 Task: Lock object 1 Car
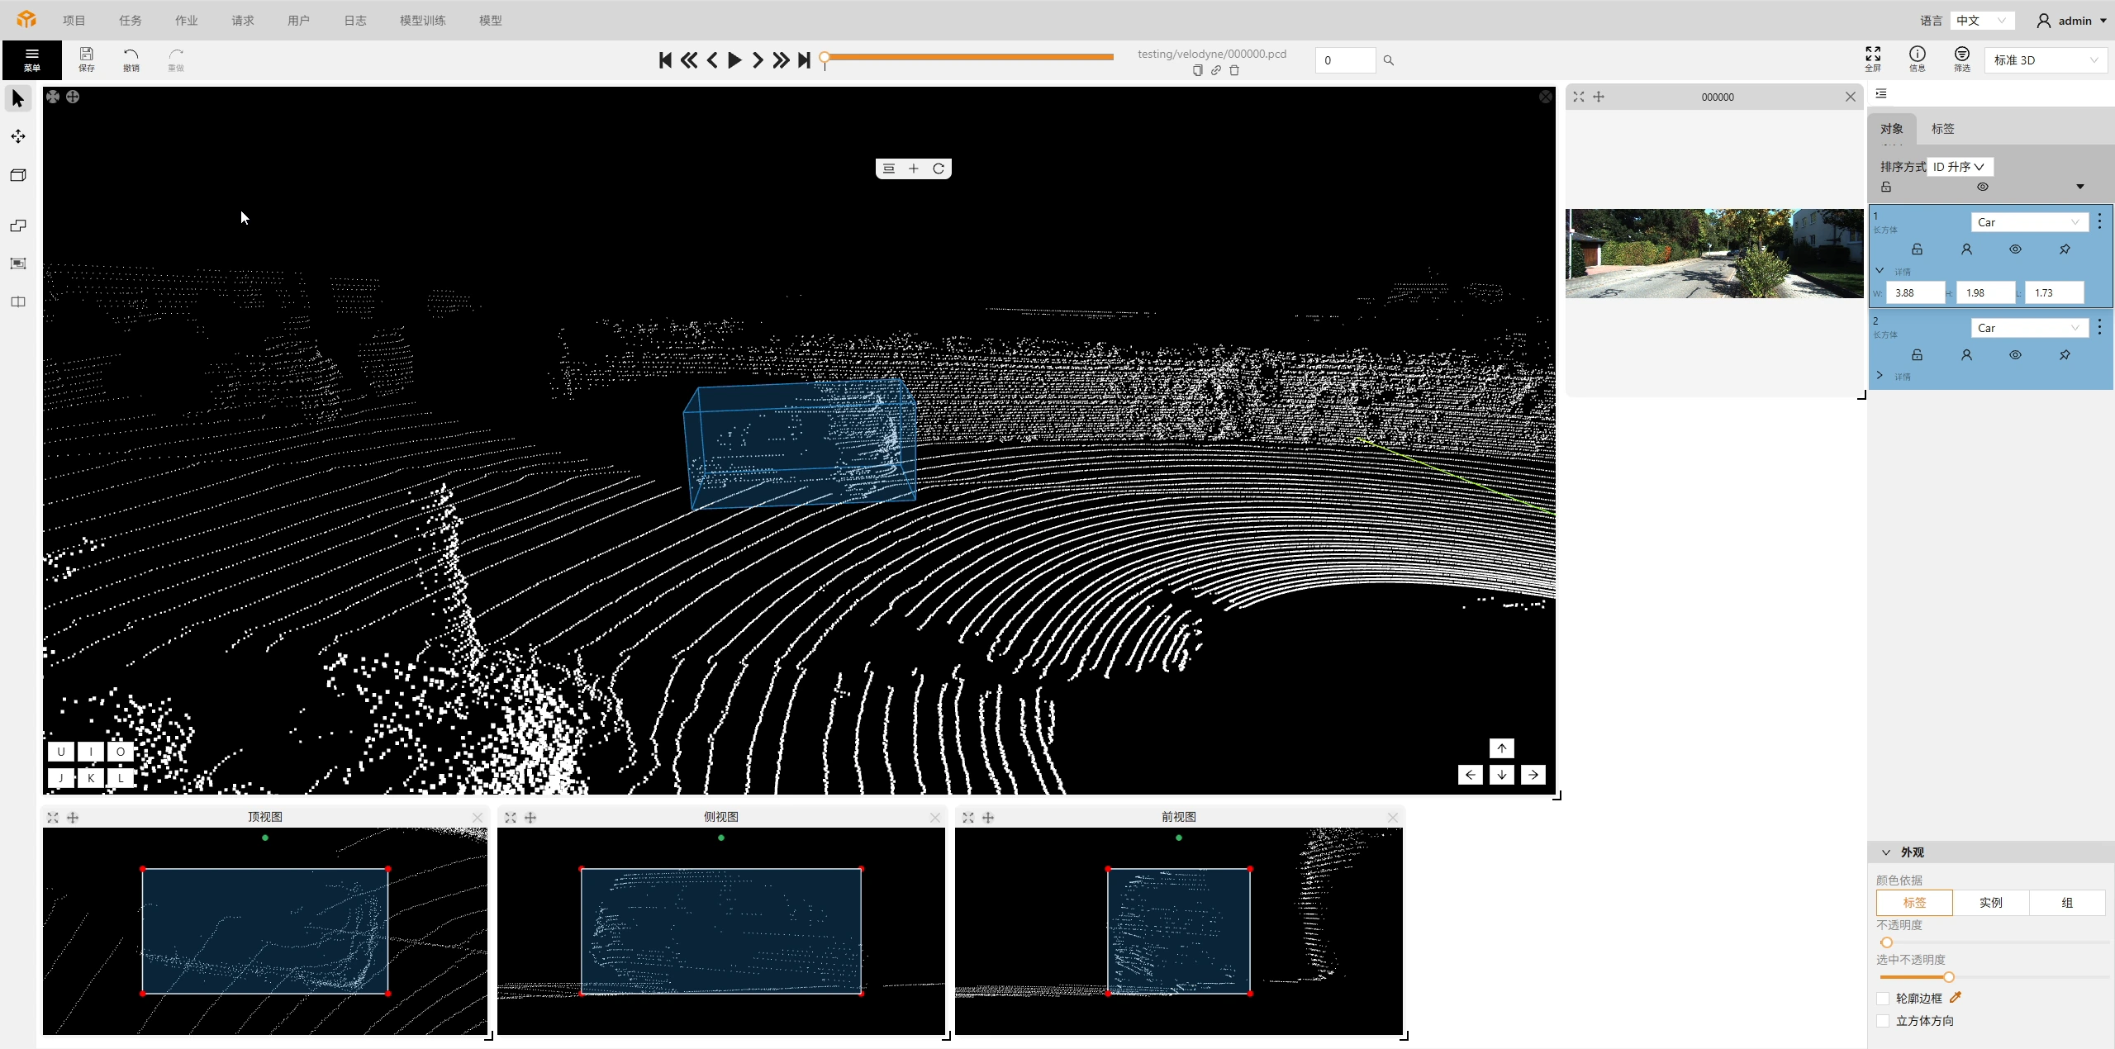pyautogui.click(x=1918, y=249)
